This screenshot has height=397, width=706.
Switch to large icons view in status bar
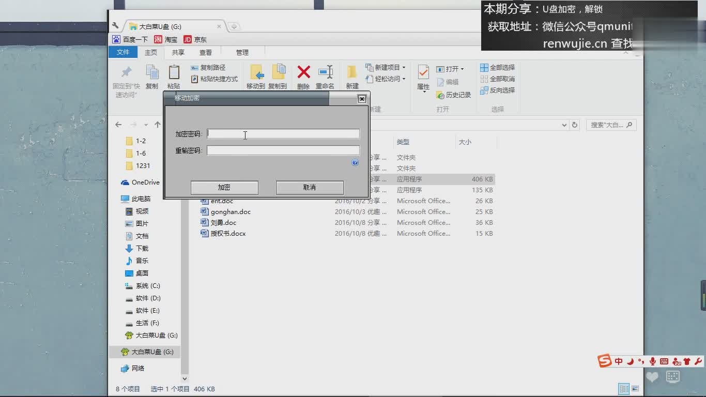[x=635, y=389]
